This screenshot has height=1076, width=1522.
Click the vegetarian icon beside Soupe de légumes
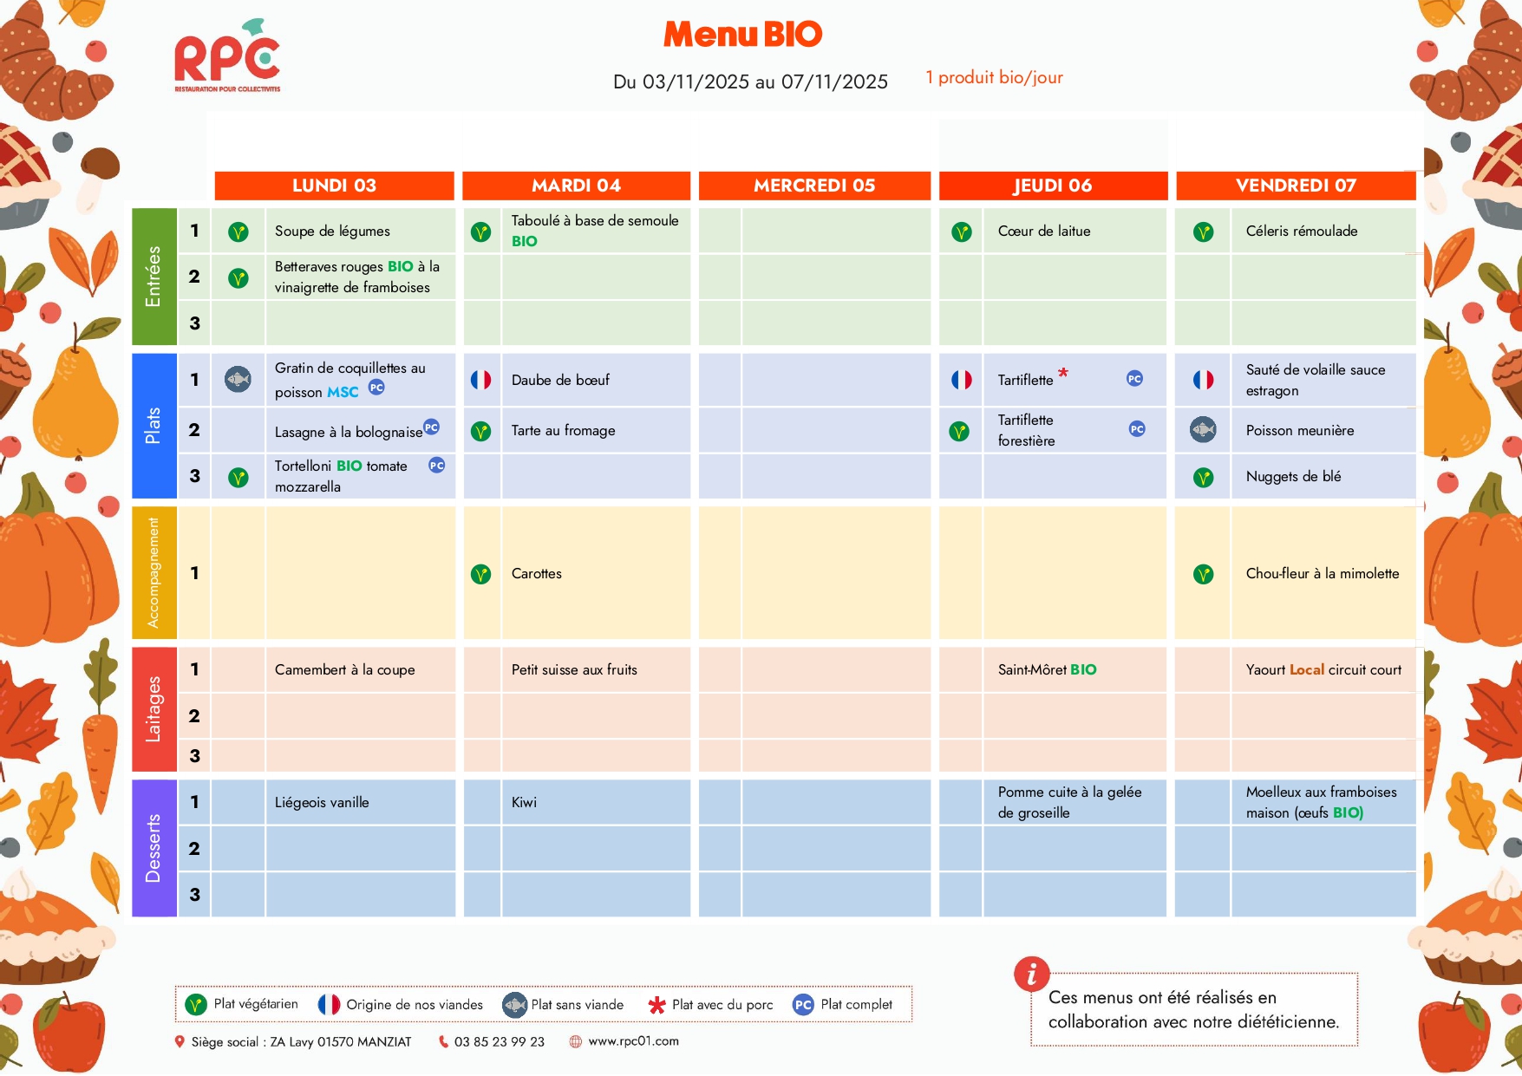click(x=238, y=232)
